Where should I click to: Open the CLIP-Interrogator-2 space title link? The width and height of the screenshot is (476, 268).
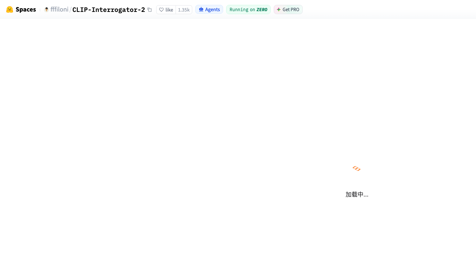point(109,10)
